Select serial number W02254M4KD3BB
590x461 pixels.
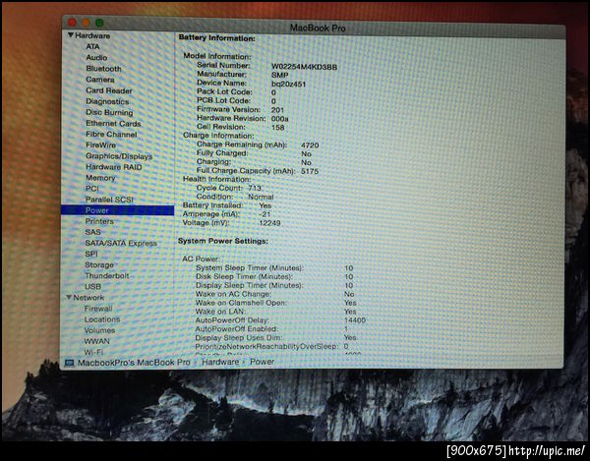[304, 67]
